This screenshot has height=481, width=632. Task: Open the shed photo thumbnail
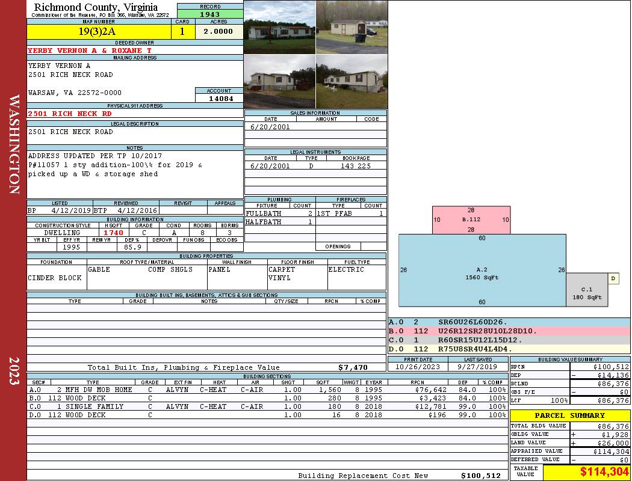(352, 27)
